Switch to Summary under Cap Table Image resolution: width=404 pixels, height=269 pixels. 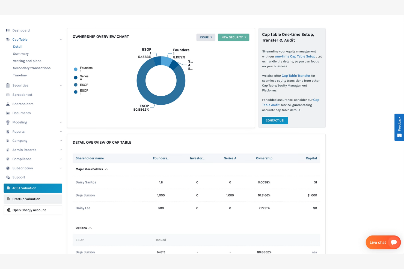click(21, 53)
